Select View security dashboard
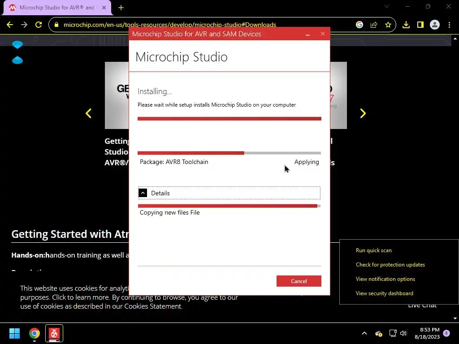 (x=384, y=293)
